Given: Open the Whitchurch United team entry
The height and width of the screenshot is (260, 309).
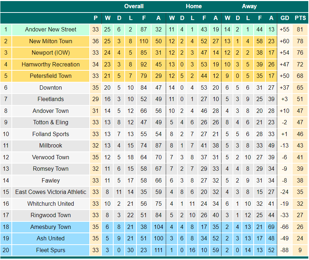Looking at the screenshot, I should (51, 204).
